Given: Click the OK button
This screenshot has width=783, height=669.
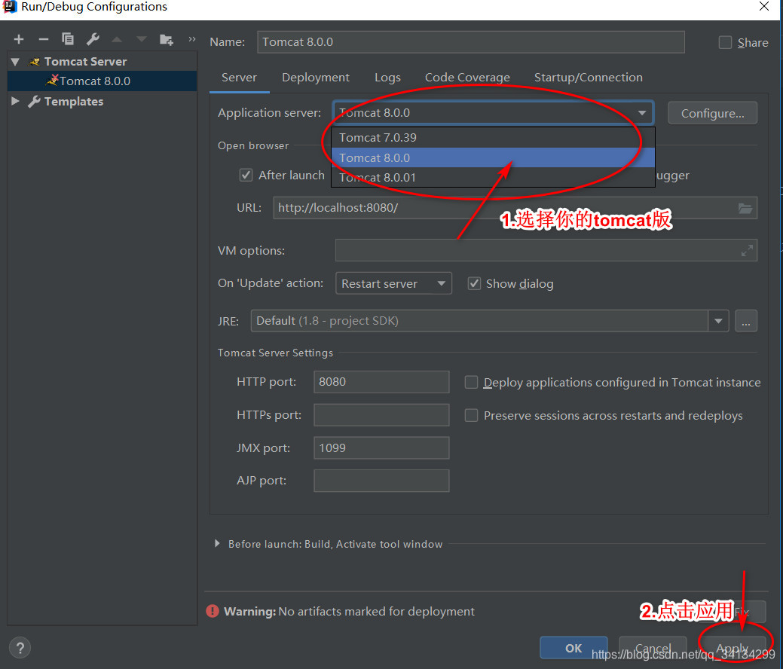Looking at the screenshot, I should click(573, 648).
